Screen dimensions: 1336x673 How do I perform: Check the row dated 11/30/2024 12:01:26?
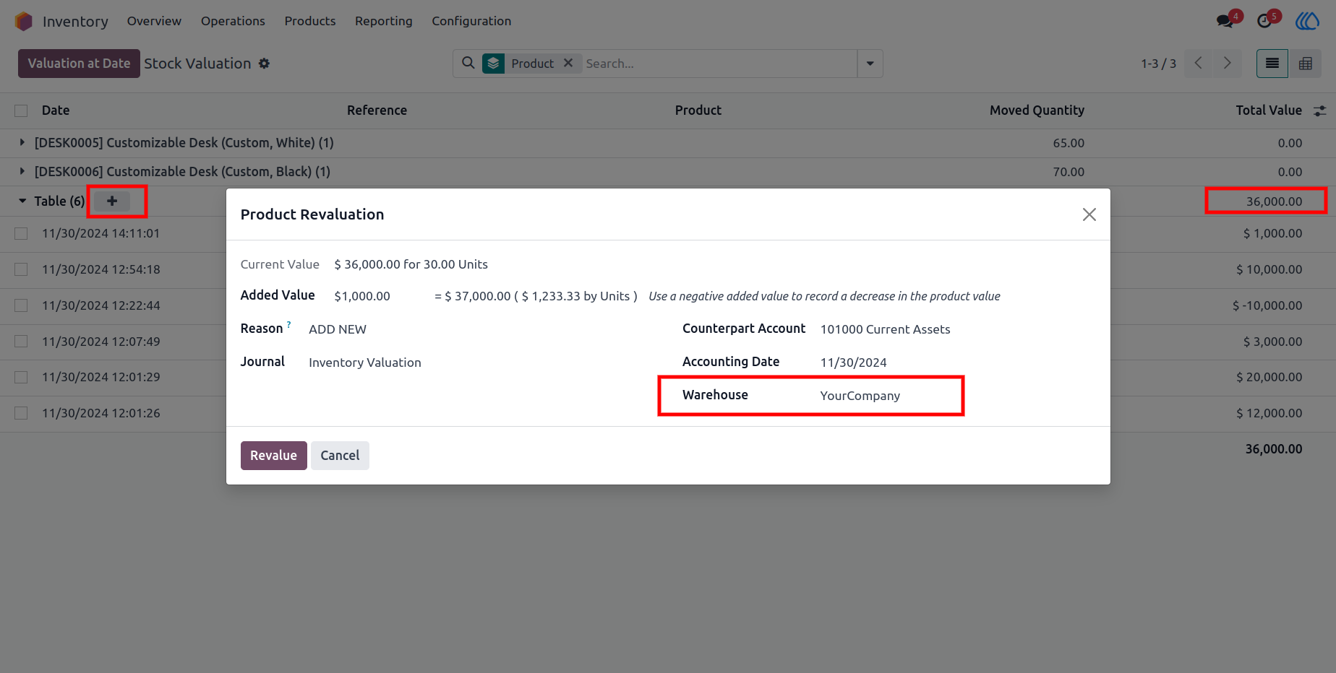tap(21, 413)
